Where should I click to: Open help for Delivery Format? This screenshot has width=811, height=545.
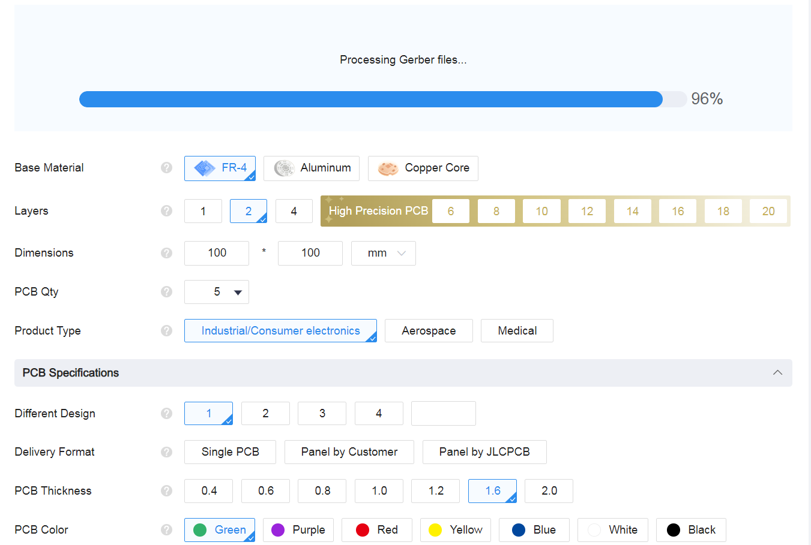pyautogui.click(x=166, y=452)
